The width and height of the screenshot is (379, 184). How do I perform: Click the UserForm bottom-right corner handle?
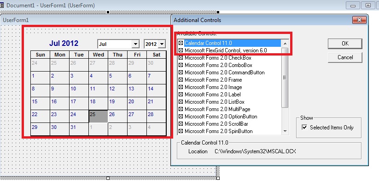coord(218,178)
